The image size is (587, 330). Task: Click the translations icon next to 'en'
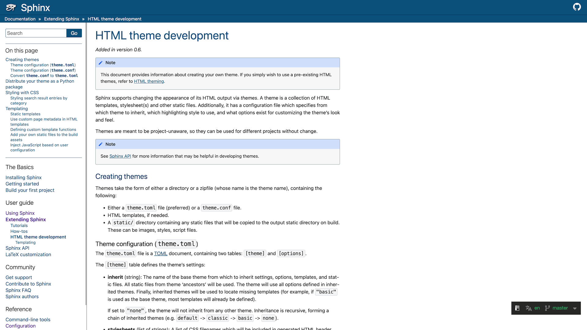529,308
